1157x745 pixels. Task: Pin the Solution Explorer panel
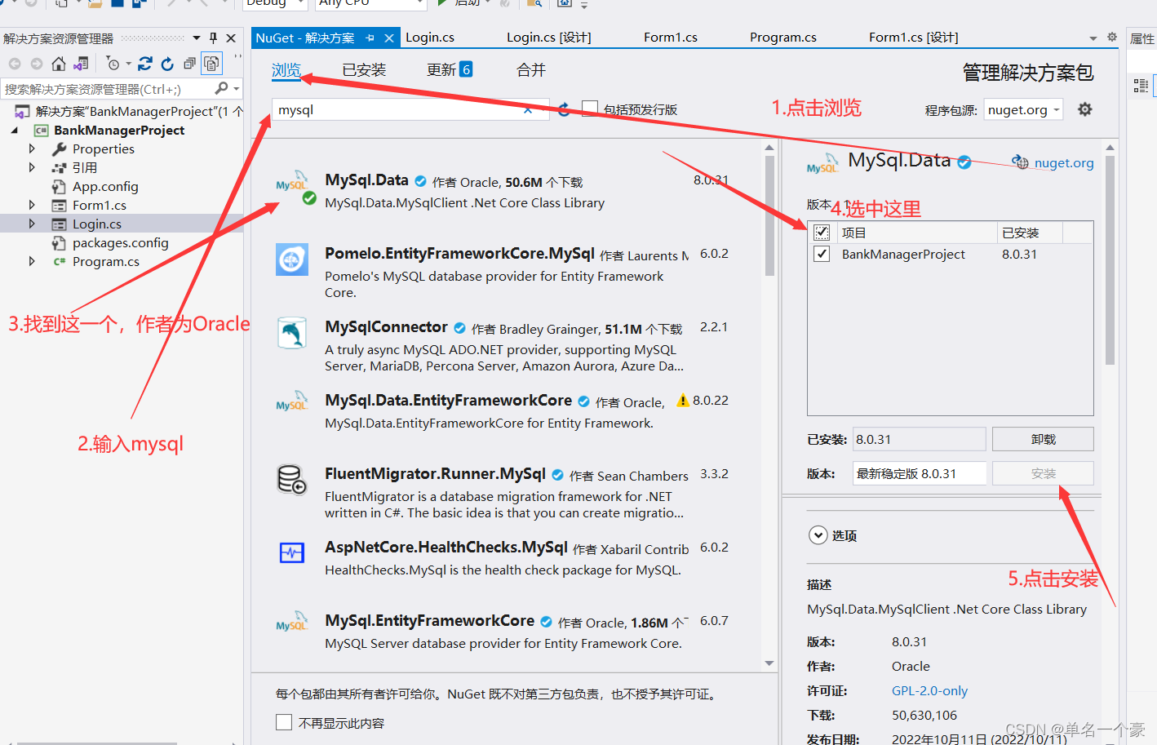[x=214, y=38]
